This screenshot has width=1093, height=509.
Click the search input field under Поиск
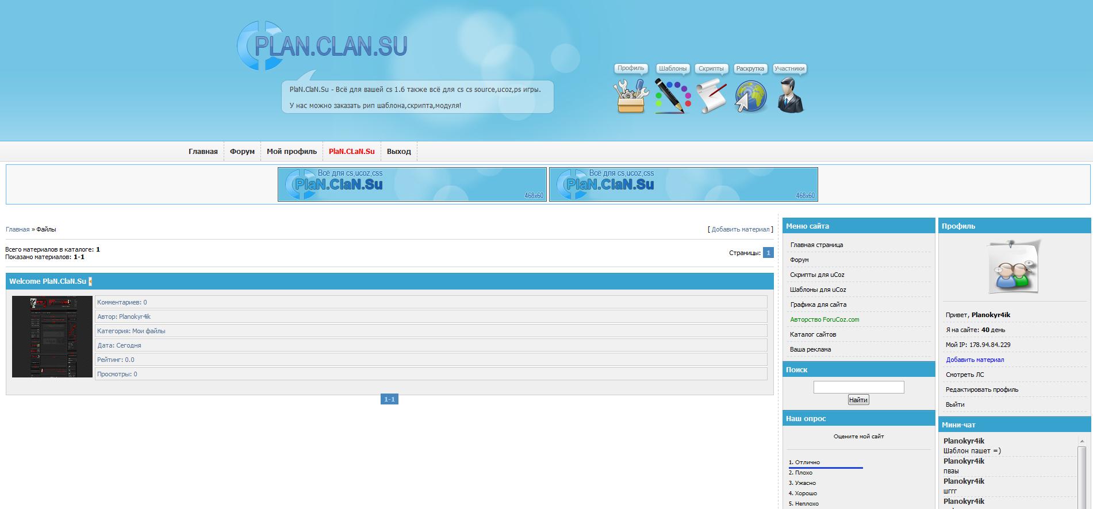858,387
